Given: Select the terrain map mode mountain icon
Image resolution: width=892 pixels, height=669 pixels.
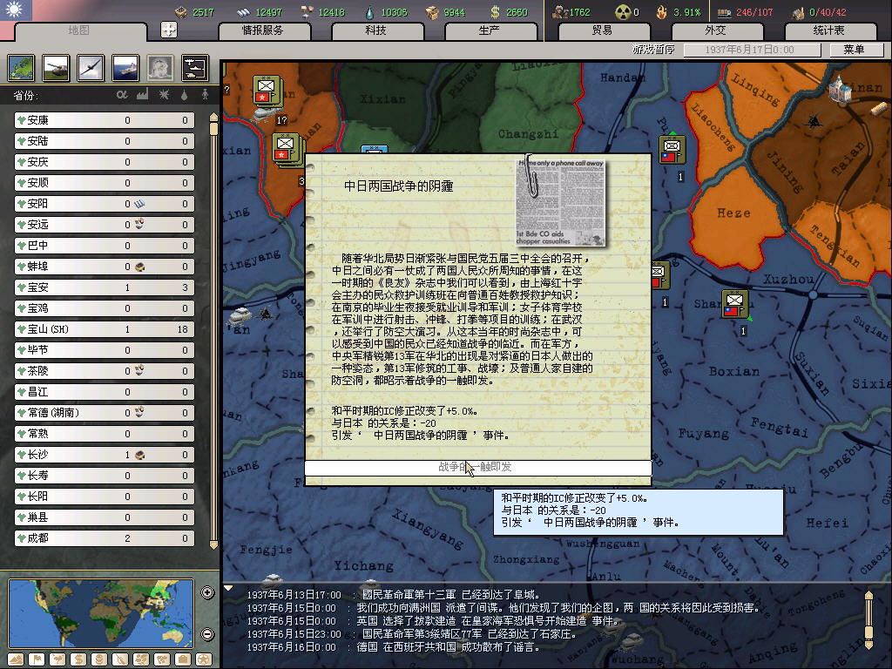Looking at the screenshot, I should (x=16, y=659).
